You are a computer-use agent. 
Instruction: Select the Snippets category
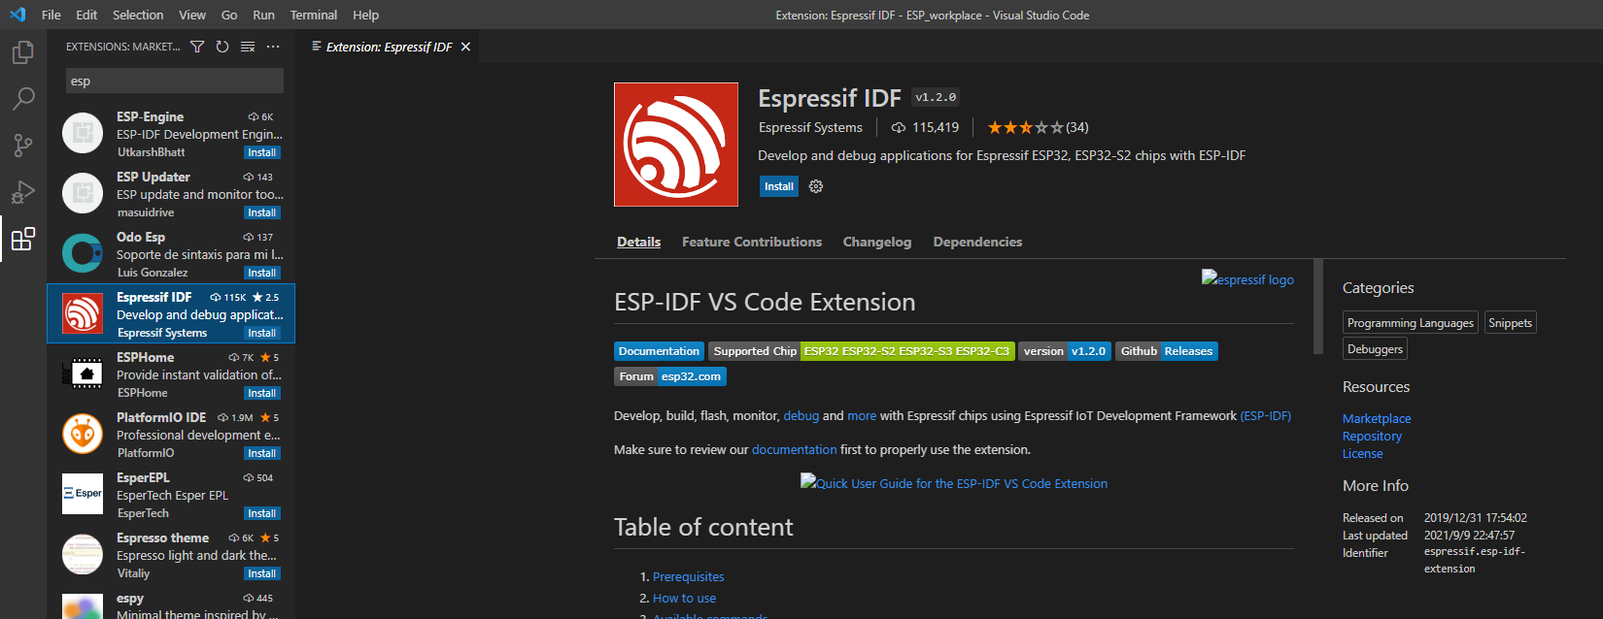point(1510,323)
